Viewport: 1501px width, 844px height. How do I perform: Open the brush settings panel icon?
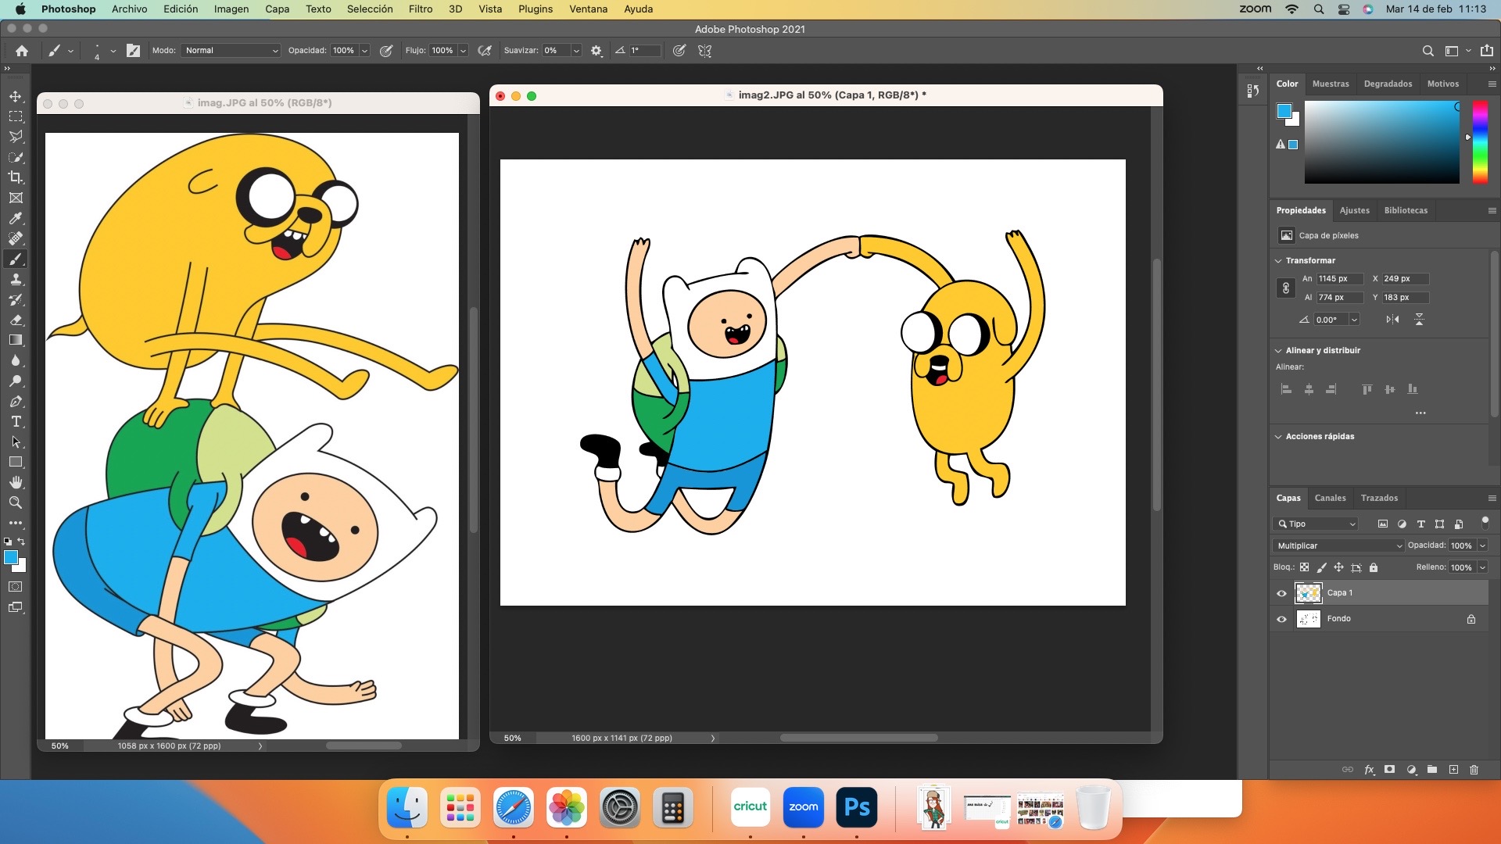134,51
